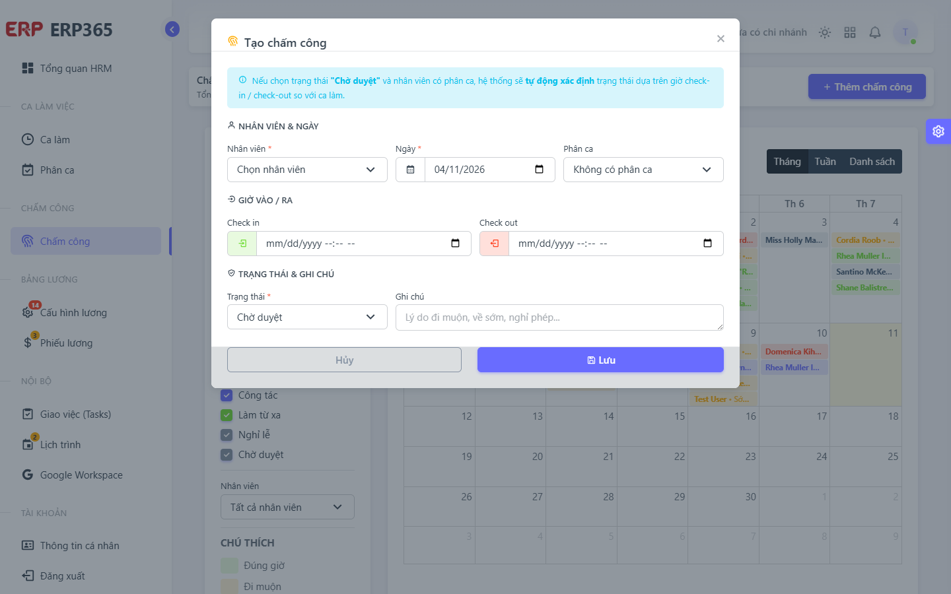Open the apps grid icon in header
951x594 pixels.
[x=850, y=32]
